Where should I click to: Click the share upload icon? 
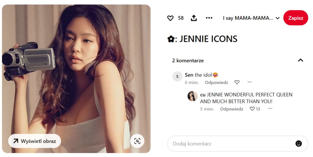pyautogui.click(x=194, y=18)
